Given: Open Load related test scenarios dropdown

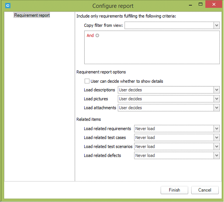Looking at the screenshot, I should (216, 146).
